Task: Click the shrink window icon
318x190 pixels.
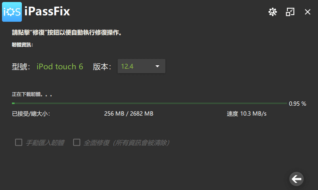Action: (x=290, y=12)
